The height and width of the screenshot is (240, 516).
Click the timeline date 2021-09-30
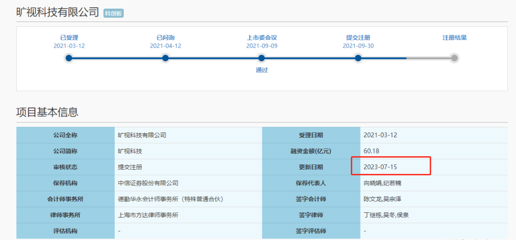point(358,46)
